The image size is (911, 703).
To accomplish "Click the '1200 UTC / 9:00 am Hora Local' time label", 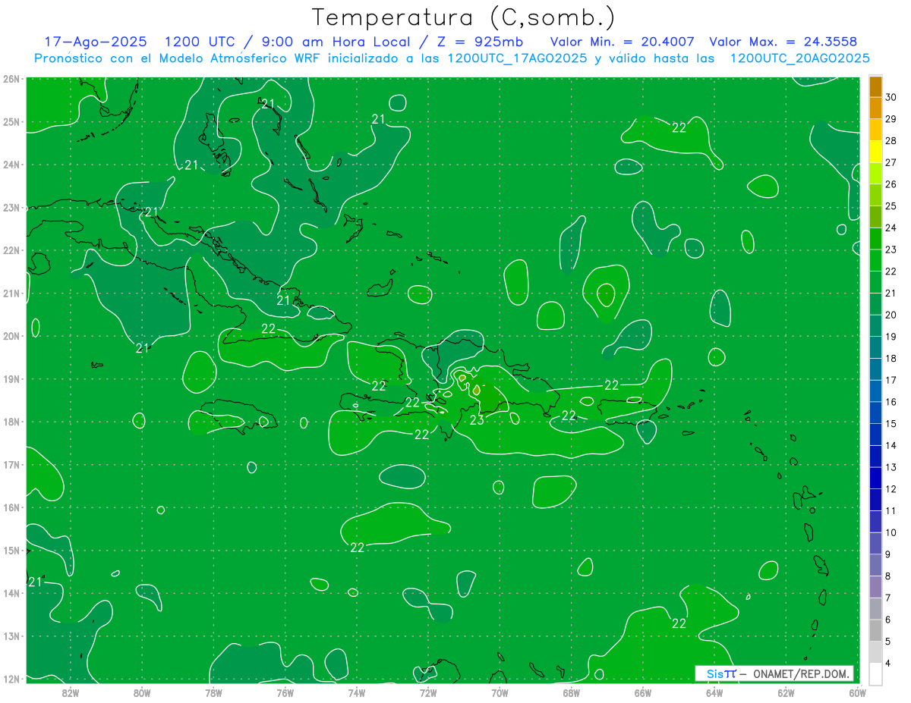I will [297, 42].
